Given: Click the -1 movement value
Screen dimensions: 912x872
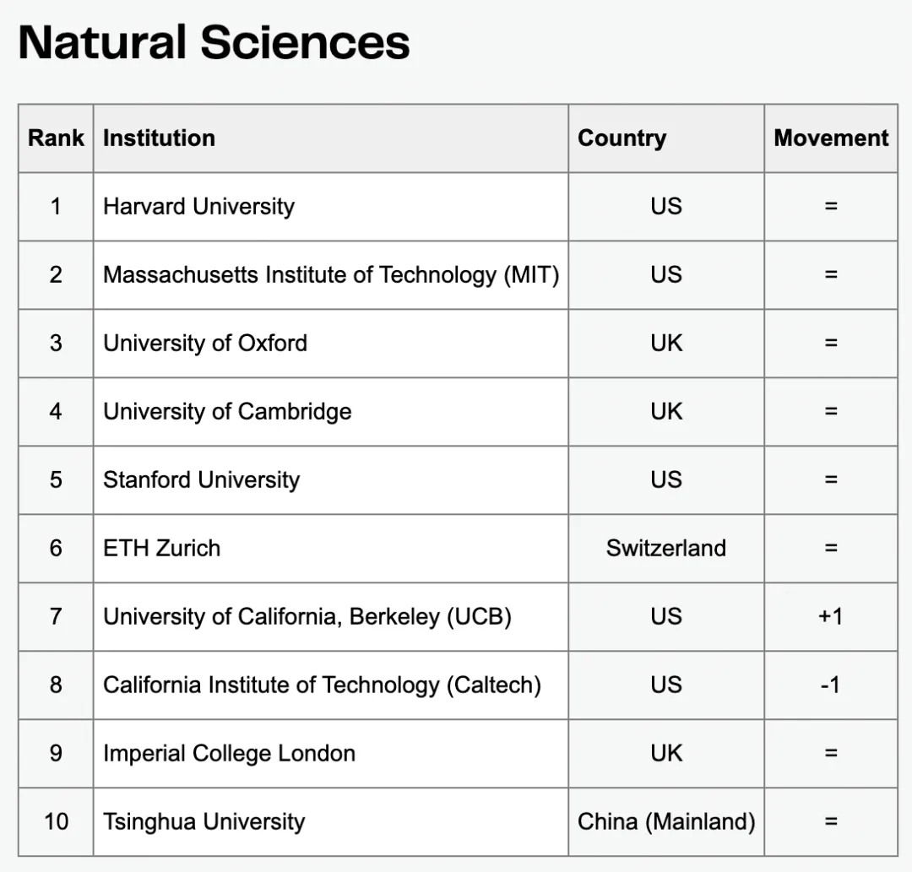Looking at the screenshot, I should pos(830,685).
